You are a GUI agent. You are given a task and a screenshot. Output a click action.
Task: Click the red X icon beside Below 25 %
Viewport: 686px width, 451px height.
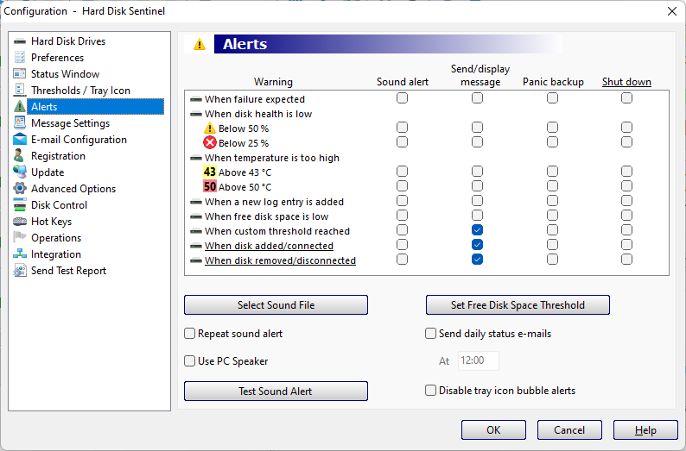[210, 142]
